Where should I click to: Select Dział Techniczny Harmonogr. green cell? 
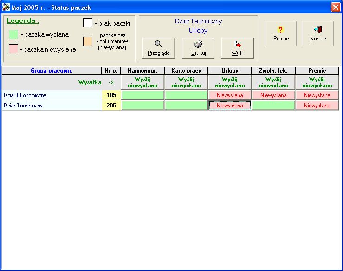[142, 106]
